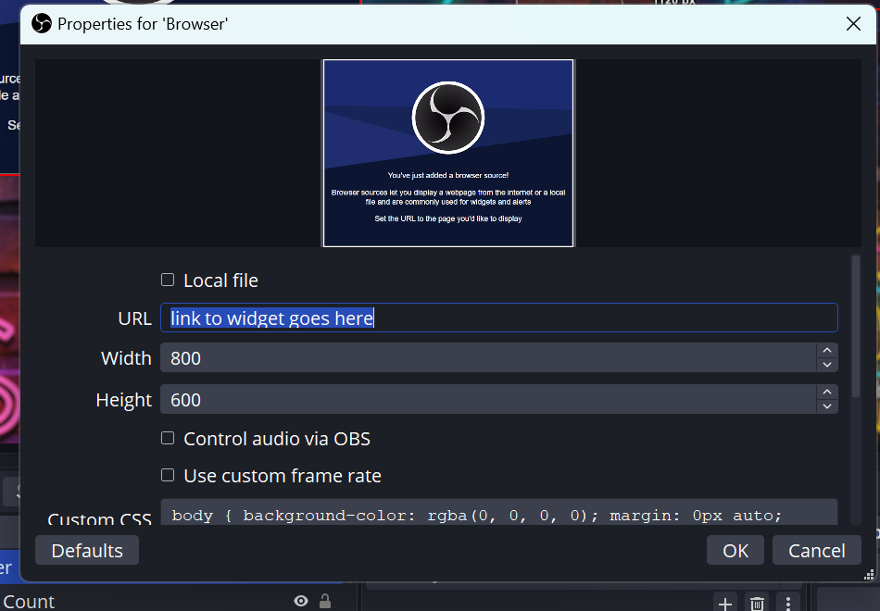The width and height of the screenshot is (880, 611).
Task: Increase Width with the up arrow
Action: 827,352
